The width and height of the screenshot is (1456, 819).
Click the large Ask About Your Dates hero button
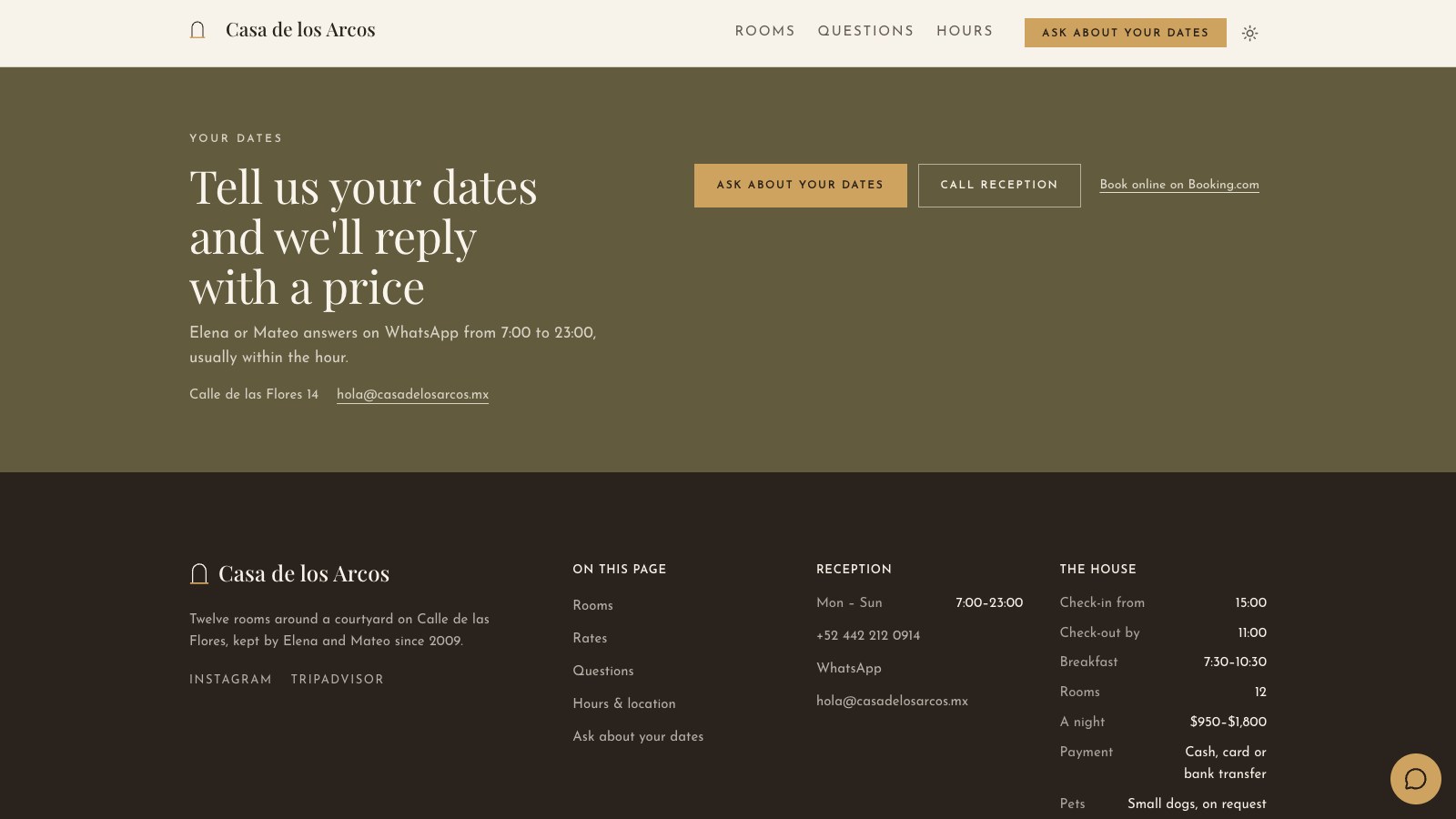801,186
